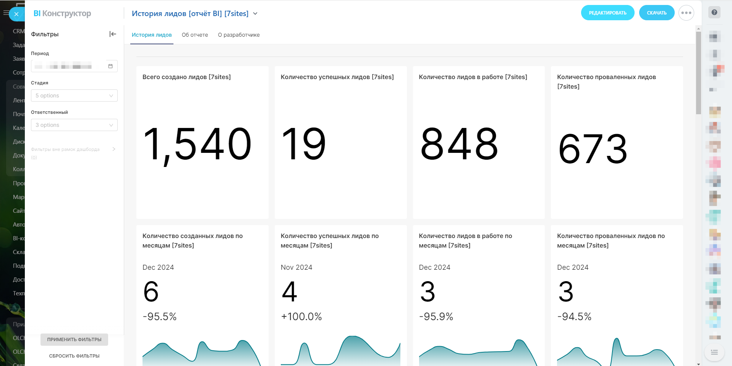Viewport: 732px width, 366px height.
Task: Click ПРИМЕНИТЬ ФИЛЬТРЫ button
Action: 74,339
